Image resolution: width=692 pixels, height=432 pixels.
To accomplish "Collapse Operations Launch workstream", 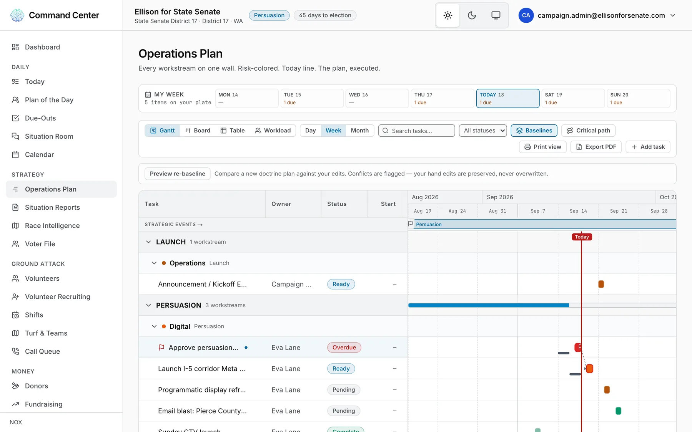I will [154, 263].
